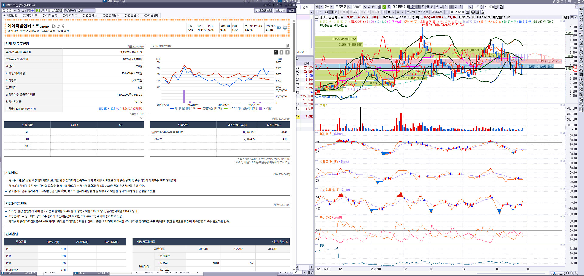This screenshot has height=276, width=584.
Task: Open the 주식주문 dropdown arrow
Action: point(447,12)
